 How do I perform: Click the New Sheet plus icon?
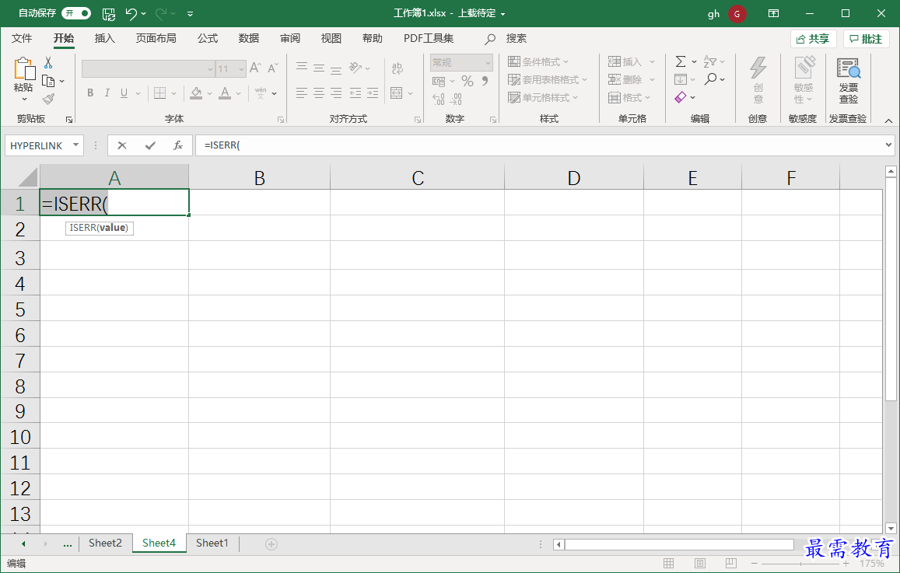(x=271, y=543)
